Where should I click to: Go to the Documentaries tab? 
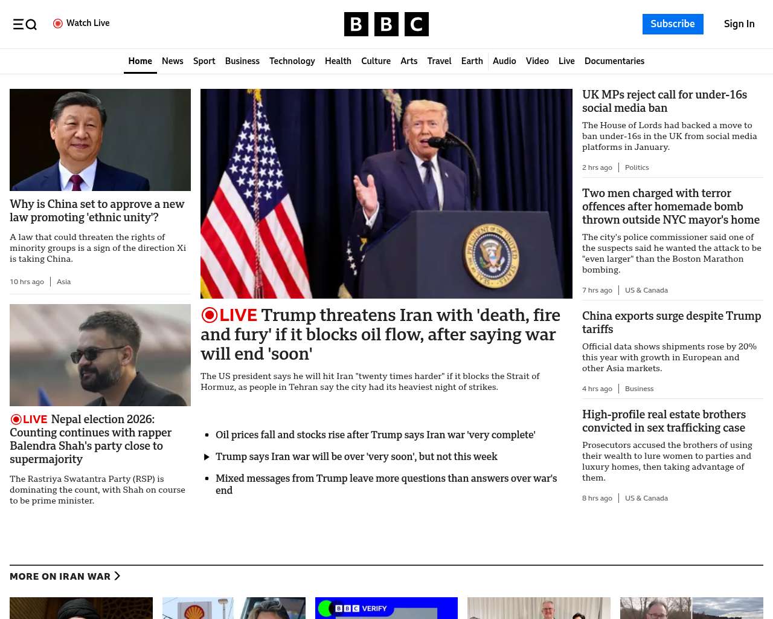(614, 61)
